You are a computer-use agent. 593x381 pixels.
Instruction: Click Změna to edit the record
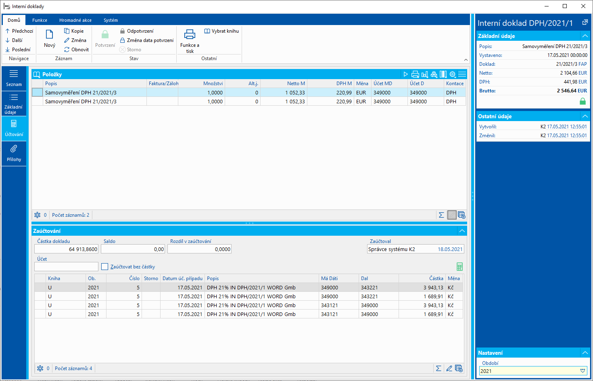click(75, 40)
